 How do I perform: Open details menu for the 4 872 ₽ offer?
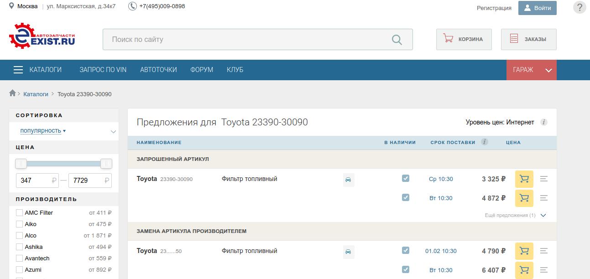pyautogui.click(x=543, y=198)
